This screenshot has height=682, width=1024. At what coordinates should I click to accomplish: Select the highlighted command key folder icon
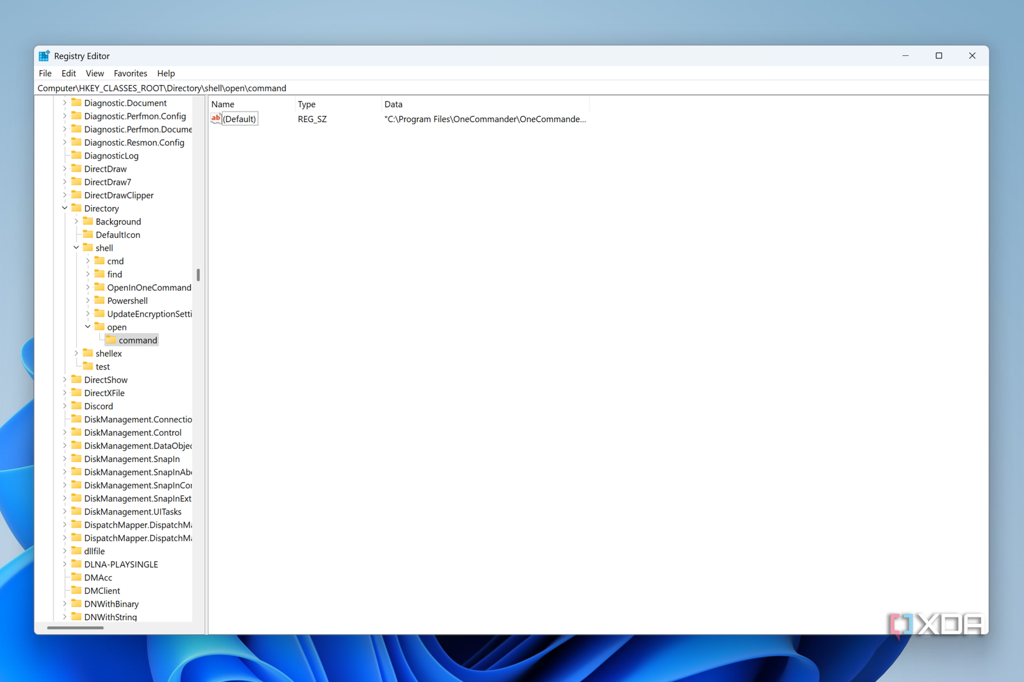[x=110, y=340]
